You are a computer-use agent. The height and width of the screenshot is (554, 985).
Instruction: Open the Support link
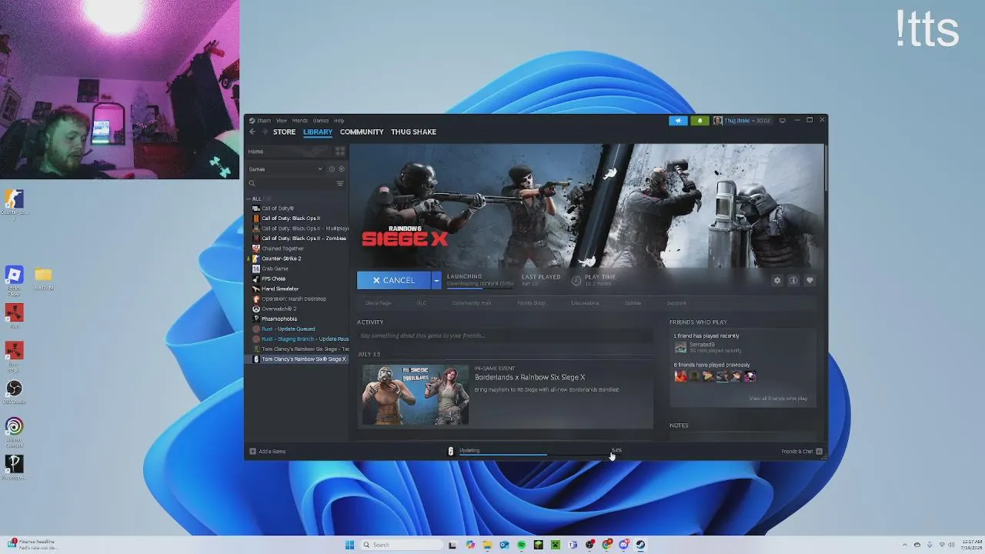coord(676,303)
